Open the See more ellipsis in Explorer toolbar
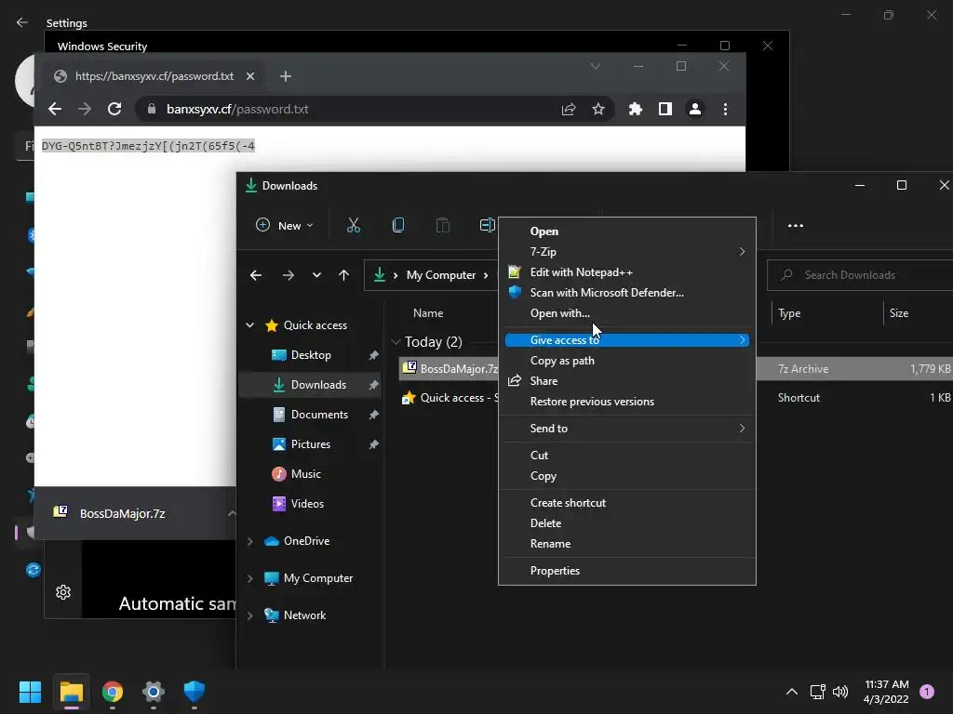Viewport: 953px width, 714px height. click(795, 225)
